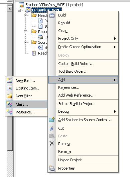130x177 pixels.
Task: Click the scissors Cut icon
Action: point(52,128)
